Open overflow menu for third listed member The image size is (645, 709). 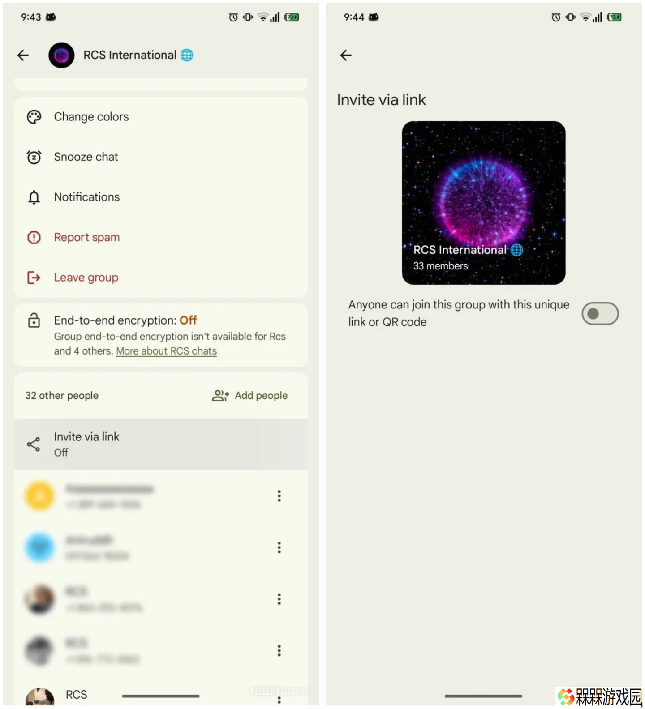coord(279,599)
